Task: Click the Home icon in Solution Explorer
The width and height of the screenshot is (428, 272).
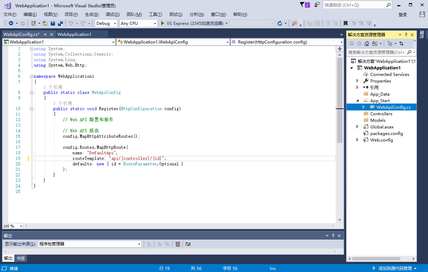Action: (x=367, y=43)
